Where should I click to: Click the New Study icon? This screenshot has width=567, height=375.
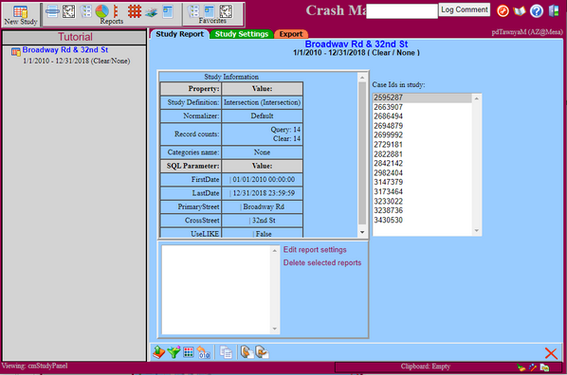[x=20, y=12]
